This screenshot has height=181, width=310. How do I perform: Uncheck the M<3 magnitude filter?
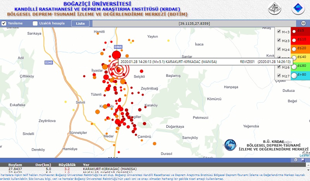279,31
